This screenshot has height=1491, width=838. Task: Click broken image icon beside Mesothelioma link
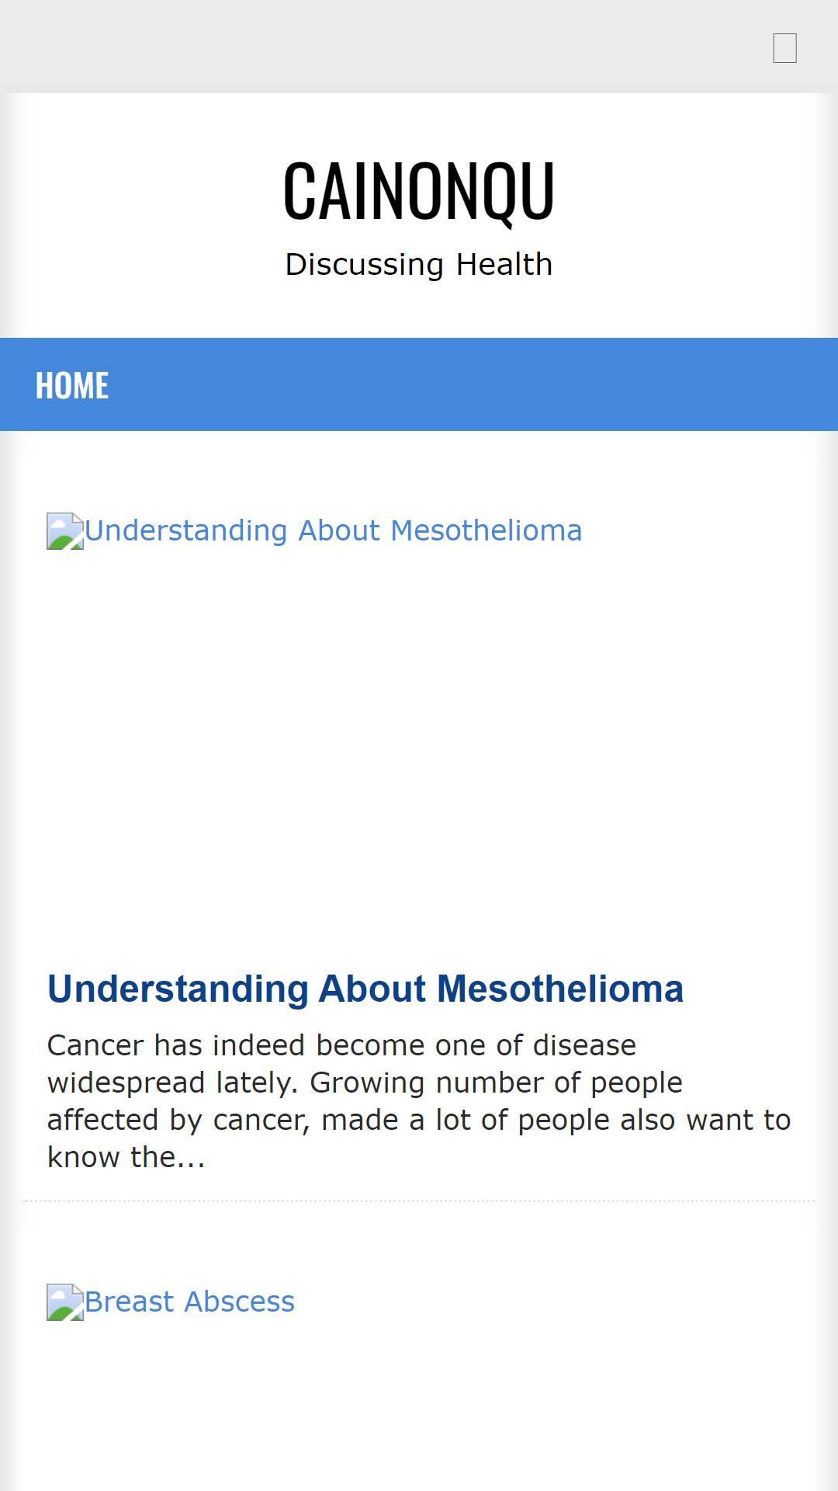(x=65, y=531)
